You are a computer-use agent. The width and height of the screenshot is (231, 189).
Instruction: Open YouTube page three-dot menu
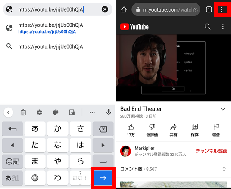click(x=223, y=27)
